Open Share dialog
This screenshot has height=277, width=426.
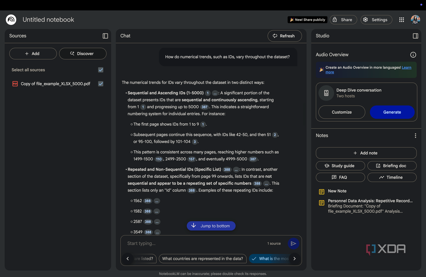tap(343, 20)
